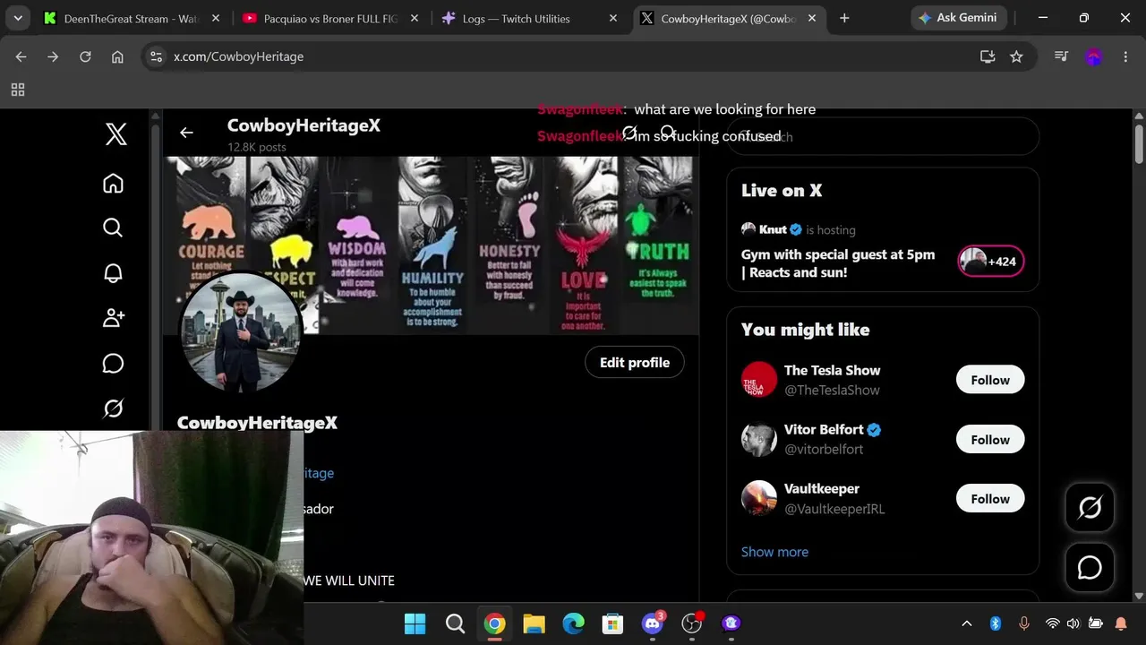Image resolution: width=1146 pixels, height=645 pixels.
Task: Click the Ask Gemini button
Action: click(959, 18)
